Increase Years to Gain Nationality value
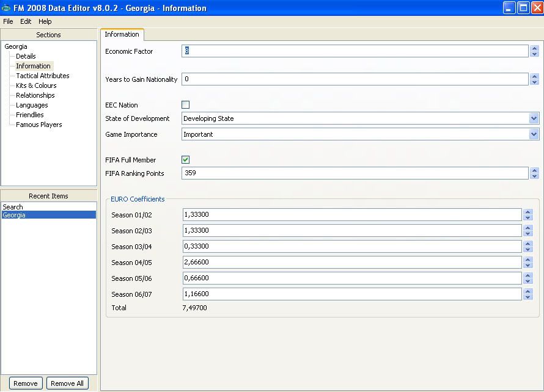 tap(534, 76)
